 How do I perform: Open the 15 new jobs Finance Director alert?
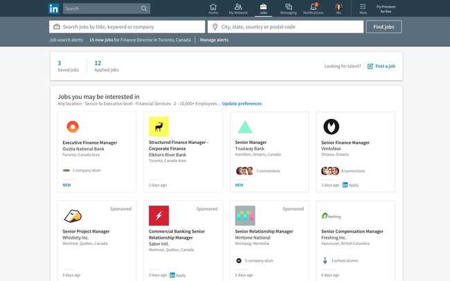click(140, 40)
